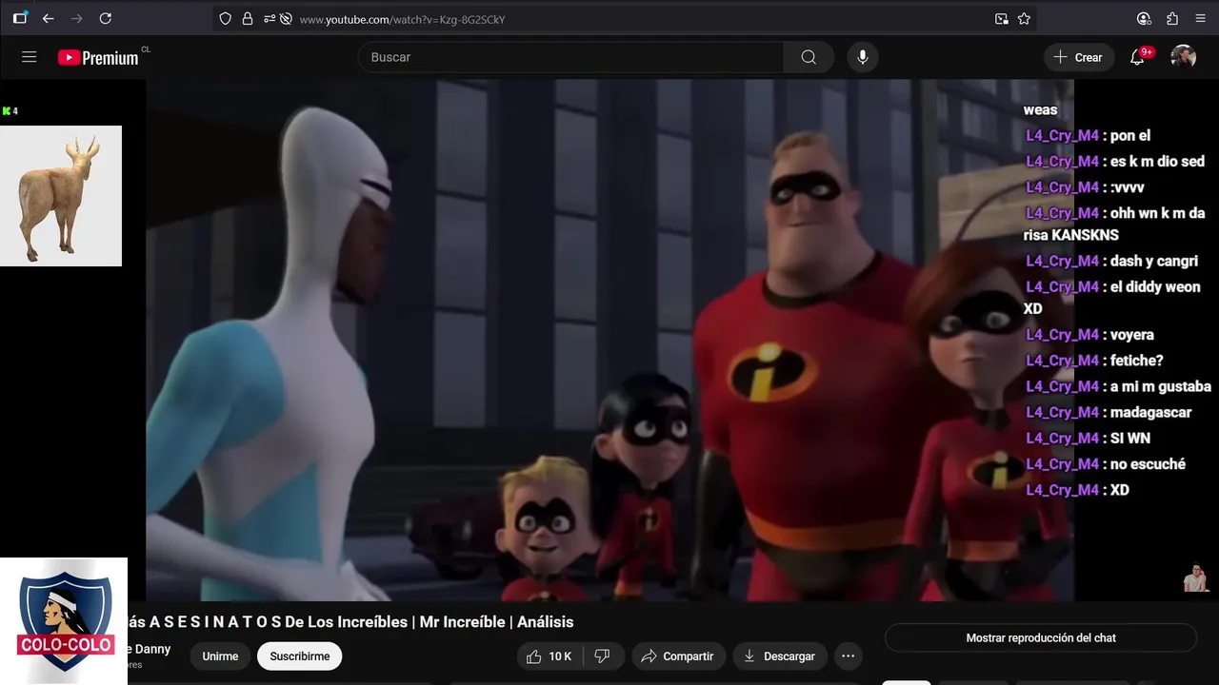Click the magnifier search button
This screenshot has width=1219, height=685.
pyautogui.click(x=809, y=57)
